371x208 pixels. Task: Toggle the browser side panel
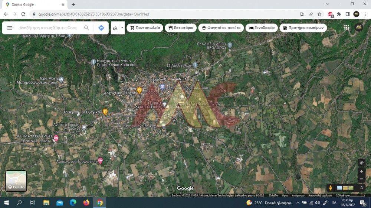pos(348,14)
